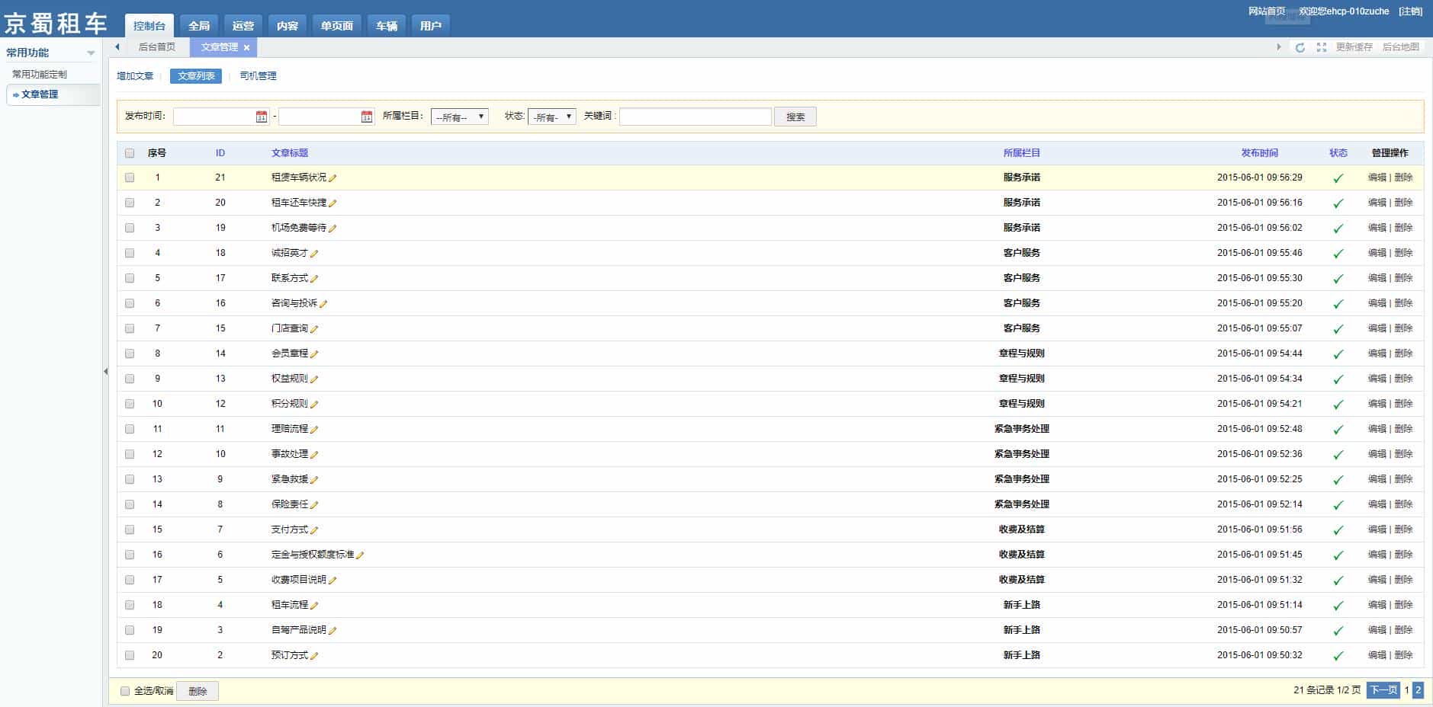Open the 车辆 top menu tab
The height and width of the screenshot is (707, 1433).
click(x=387, y=26)
